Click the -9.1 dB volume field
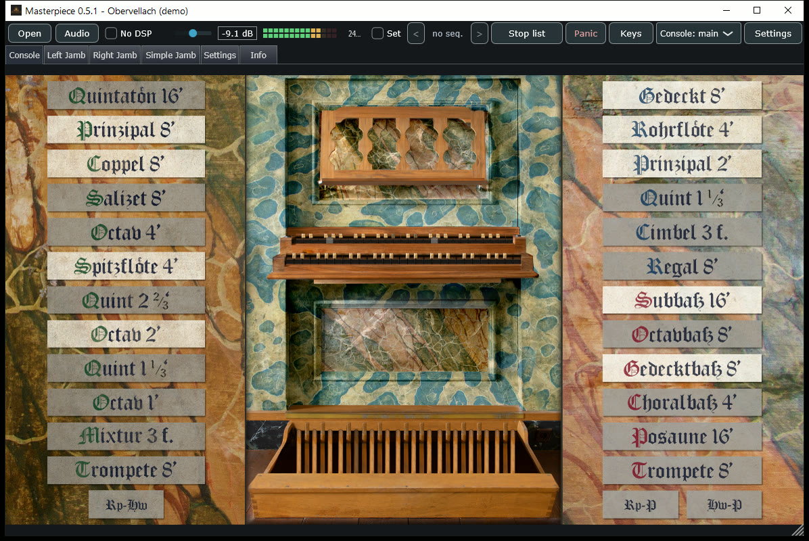Screen dimensions: 809x541 point(237,34)
